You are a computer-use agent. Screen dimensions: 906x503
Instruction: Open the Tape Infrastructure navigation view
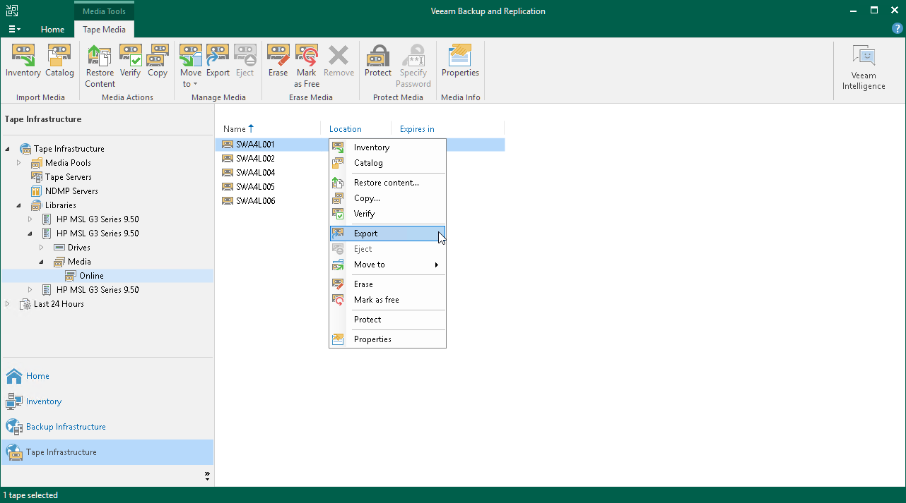click(x=107, y=452)
